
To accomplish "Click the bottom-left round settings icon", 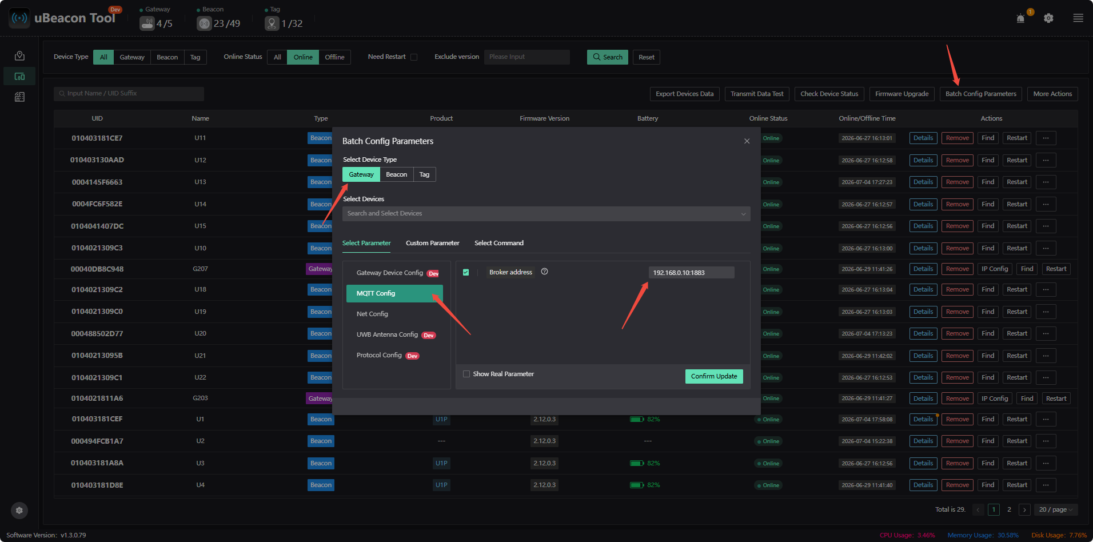I will [19, 511].
